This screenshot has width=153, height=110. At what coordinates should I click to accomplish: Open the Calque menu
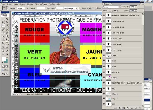(x=22, y=4)
